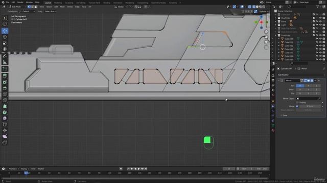
Task: Select the Smooth tool
Action: point(5,118)
